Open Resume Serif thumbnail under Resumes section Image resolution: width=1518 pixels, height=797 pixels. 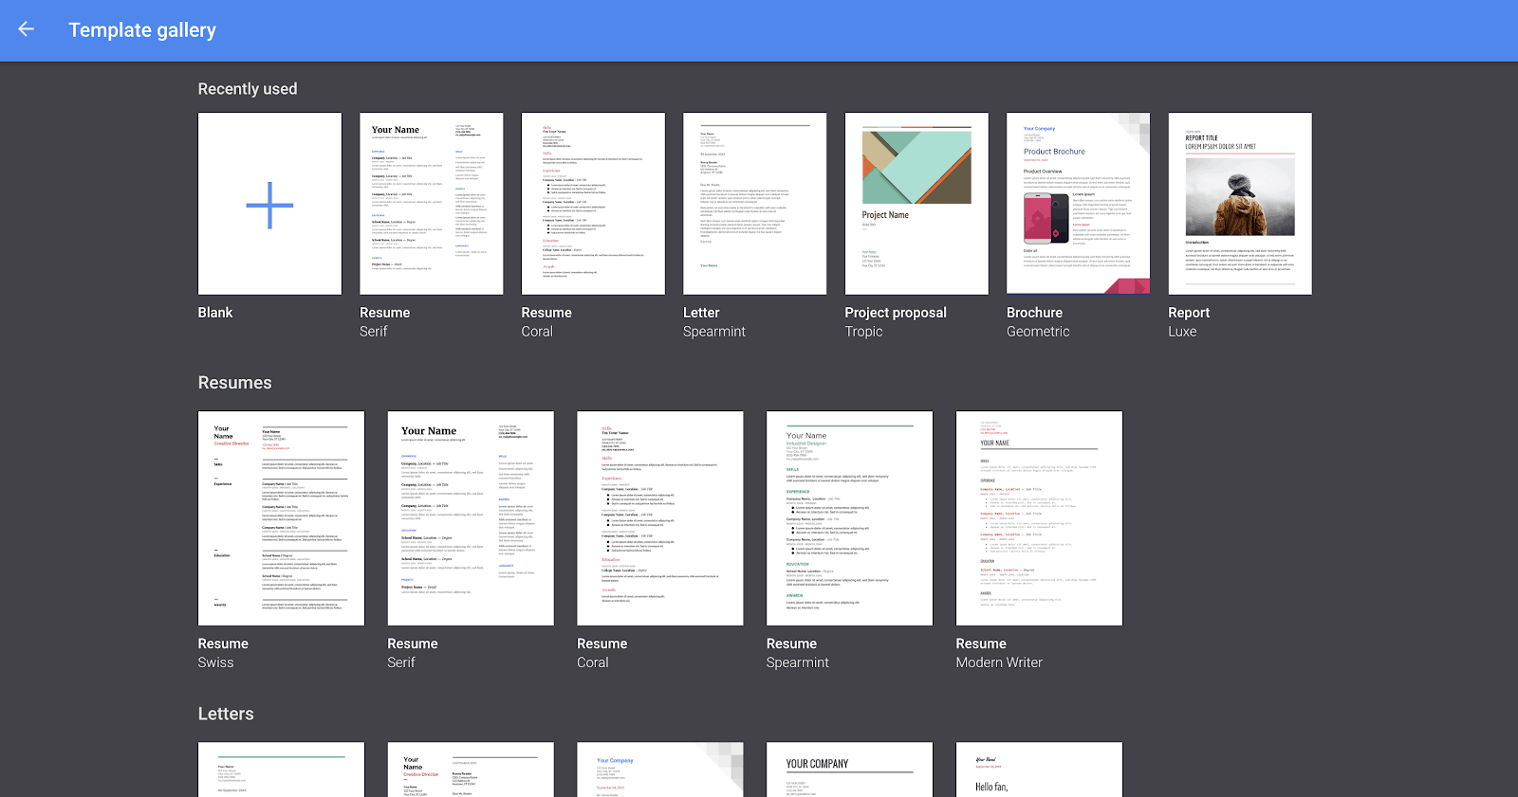tap(471, 518)
